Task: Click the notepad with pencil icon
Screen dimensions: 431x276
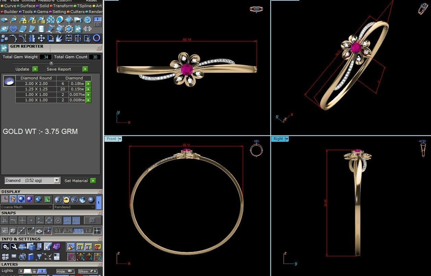Action: (48, 246)
